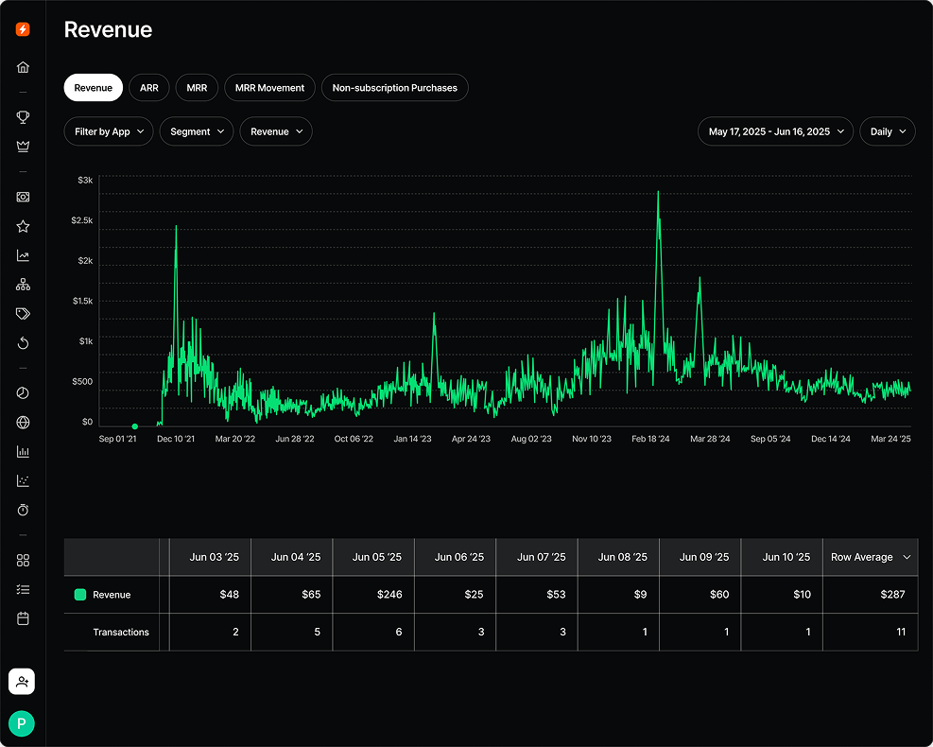933x747 pixels.
Task: Open the Home dashboard icon
Action: coord(22,67)
